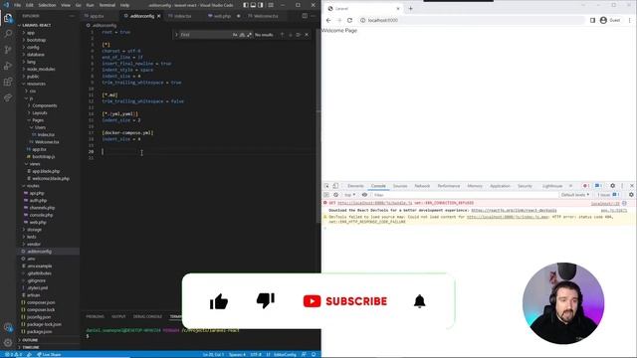Image resolution: width=637 pixels, height=358 pixels.
Task: Clear the console with the clear icon
Action: click(336, 195)
